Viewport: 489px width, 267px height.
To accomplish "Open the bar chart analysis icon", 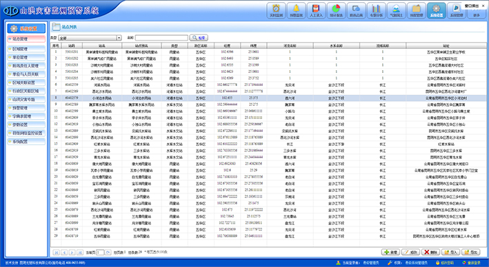I will click(x=377, y=10).
